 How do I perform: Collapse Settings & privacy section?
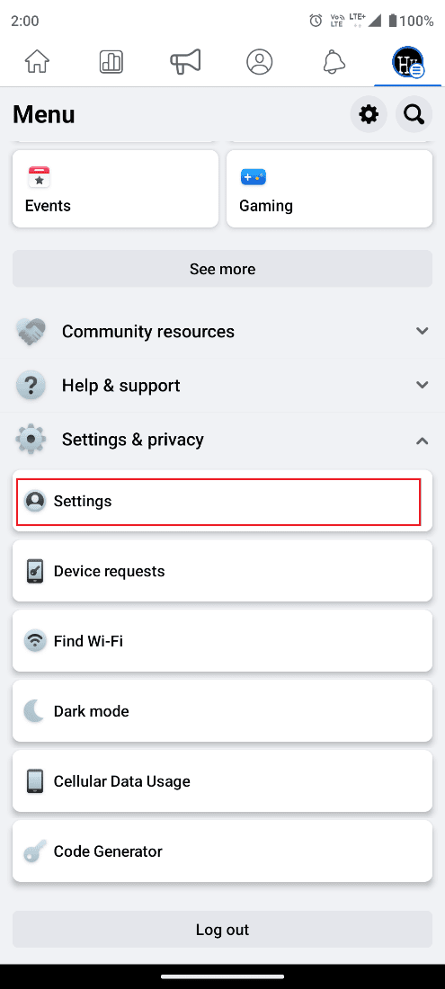[223, 440]
